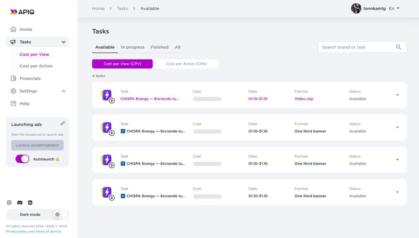Select Cost per Action in the sidebar submenu
Image resolution: width=419 pixels, height=238 pixels.
tap(36, 66)
